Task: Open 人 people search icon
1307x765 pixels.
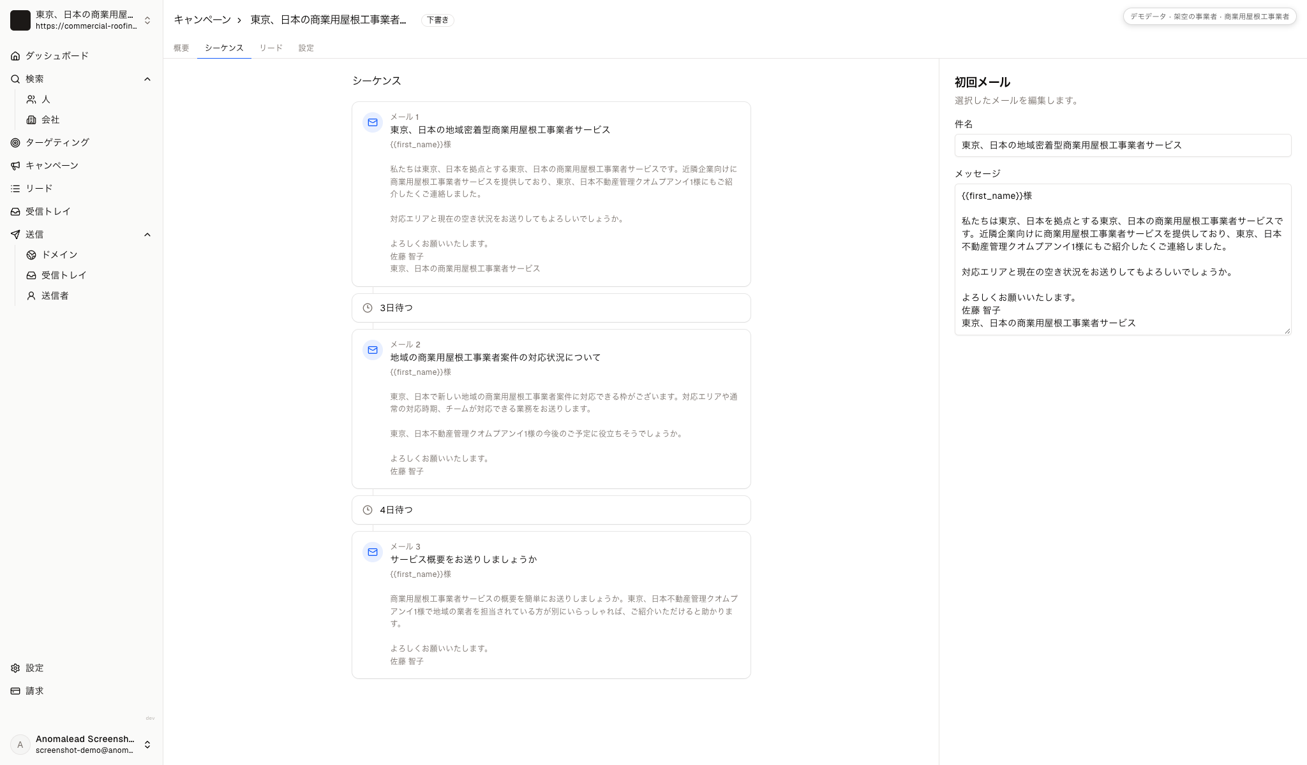Action: point(31,99)
